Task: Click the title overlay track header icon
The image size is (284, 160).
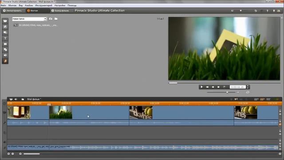Action: tap(4, 133)
